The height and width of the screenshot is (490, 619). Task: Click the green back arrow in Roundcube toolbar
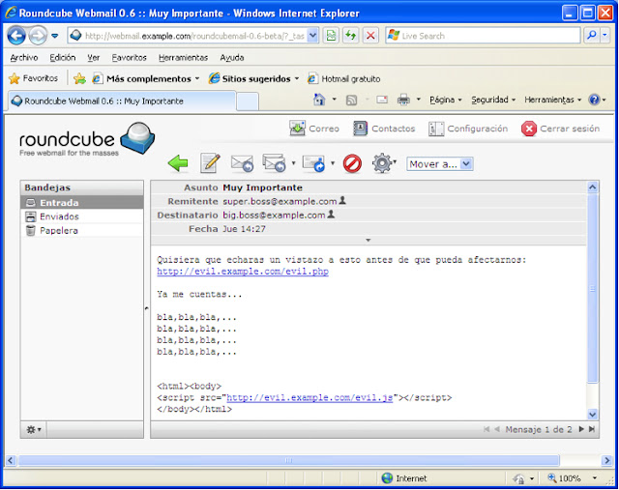click(178, 163)
